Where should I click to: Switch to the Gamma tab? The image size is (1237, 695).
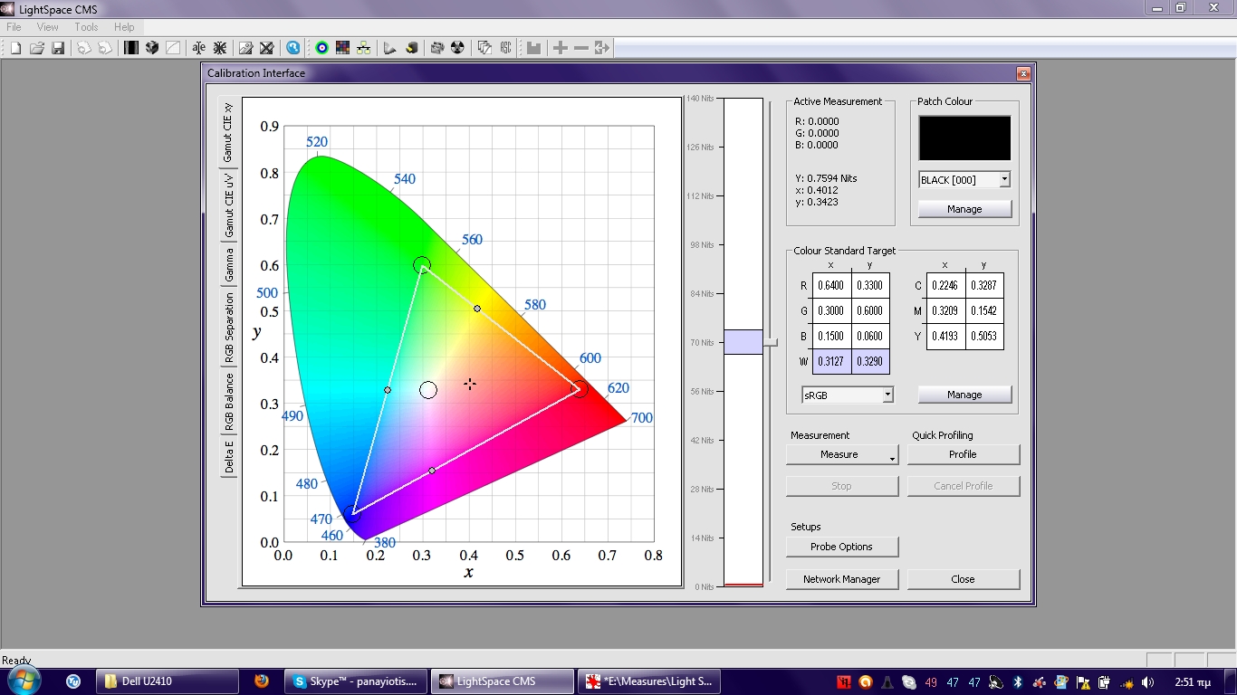click(229, 263)
